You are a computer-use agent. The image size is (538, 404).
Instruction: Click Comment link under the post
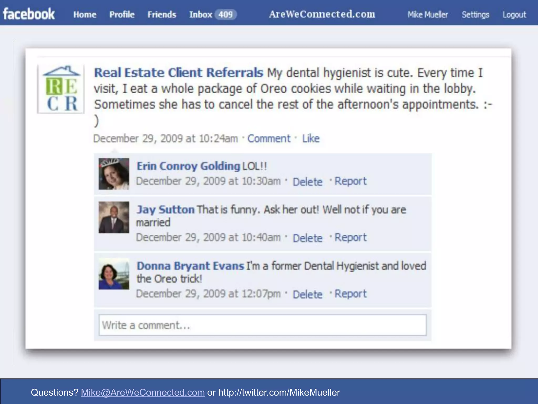(x=269, y=139)
